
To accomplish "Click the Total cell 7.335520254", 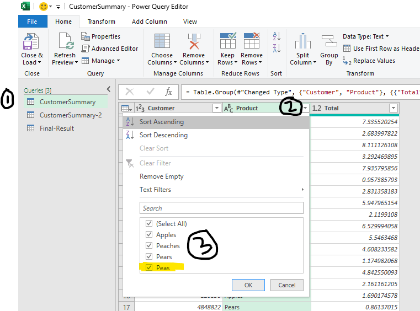I will click(355, 122).
